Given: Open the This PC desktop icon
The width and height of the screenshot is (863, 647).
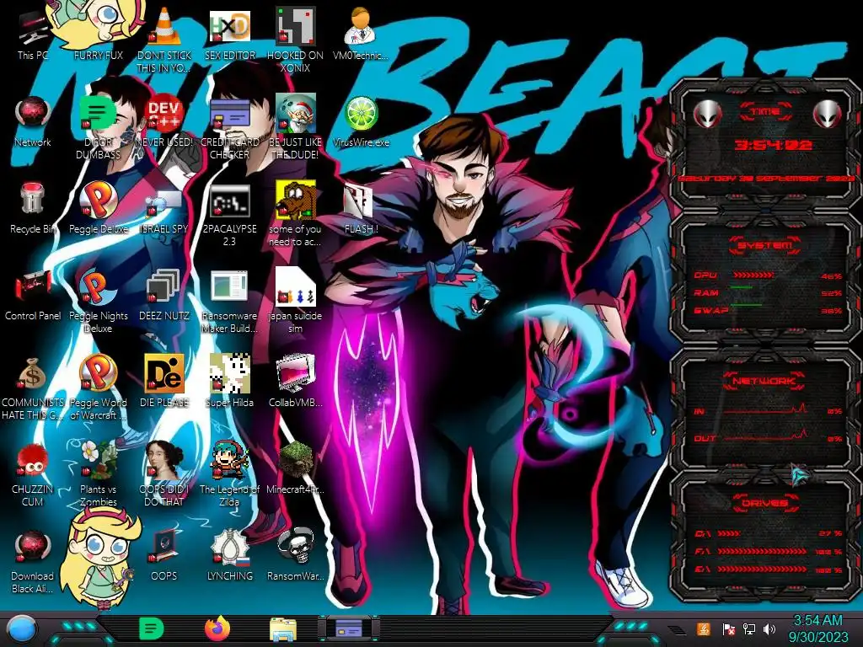Looking at the screenshot, I should (x=33, y=34).
